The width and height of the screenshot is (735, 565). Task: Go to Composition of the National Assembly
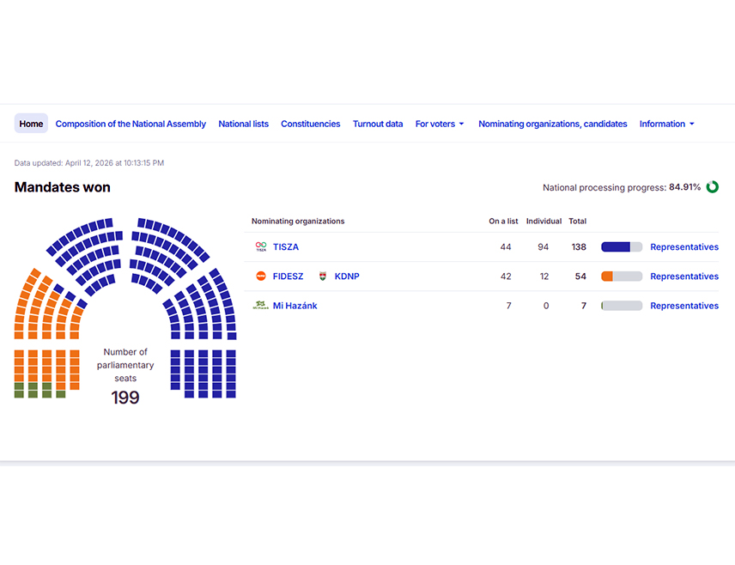[131, 124]
